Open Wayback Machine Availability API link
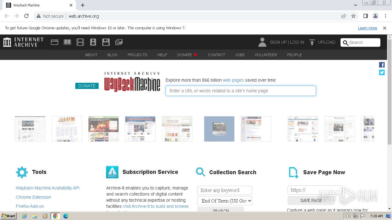Image resolution: width=392 pixels, height=220 pixels. click(x=47, y=188)
